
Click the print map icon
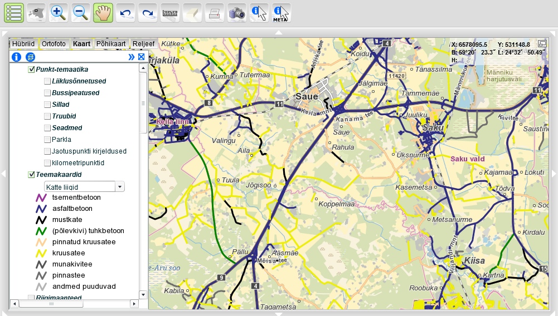pos(215,12)
